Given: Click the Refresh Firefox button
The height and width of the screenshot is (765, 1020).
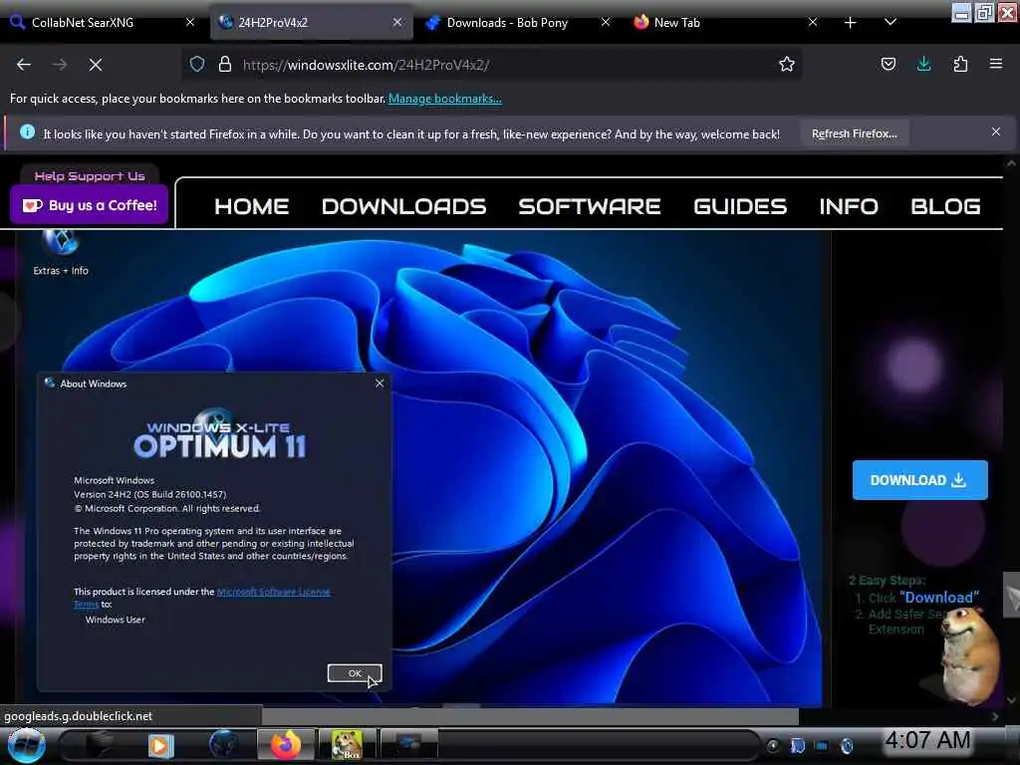Looking at the screenshot, I should [x=854, y=133].
